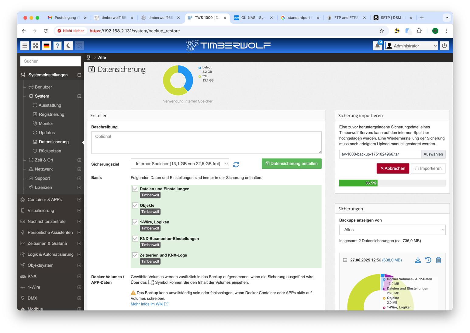Click upload progress bar at 36.5%
The height and width of the screenshot is (333, 470).
tap(392, 183)
